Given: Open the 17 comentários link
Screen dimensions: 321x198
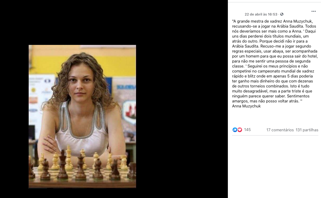Looking at the screenshot, I should point(280,130).
